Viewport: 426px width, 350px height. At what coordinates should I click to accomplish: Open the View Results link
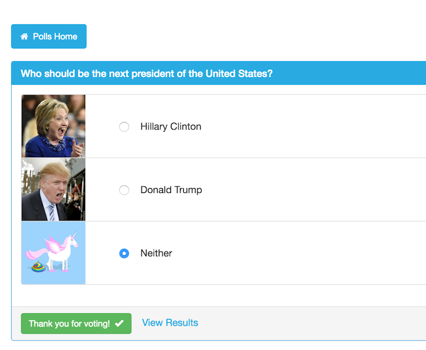tap(170, 322)
